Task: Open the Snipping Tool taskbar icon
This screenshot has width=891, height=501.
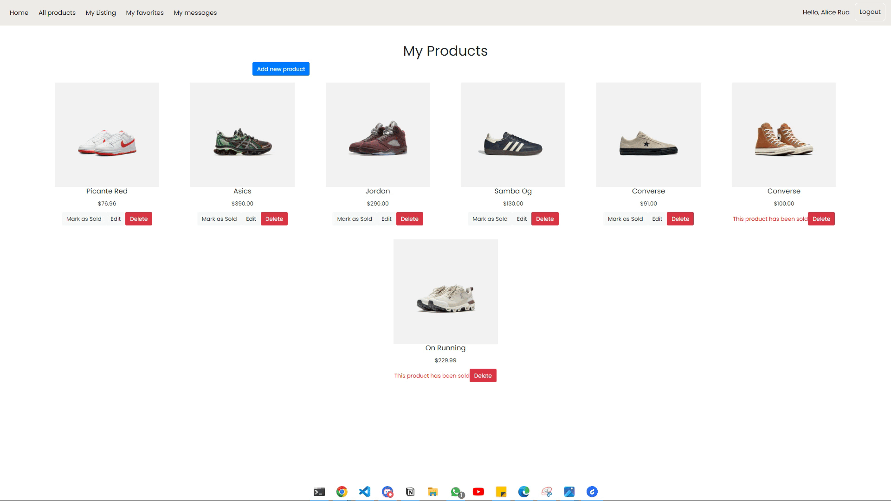Action: pyautogui.click(x=547, y=492)
